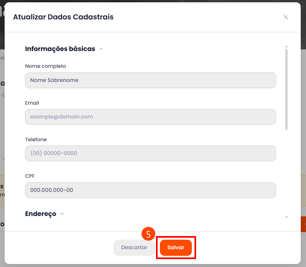Screen dimensions: 306x267
Task: Click the Nome completo label
Action: (x=45, y=66)
